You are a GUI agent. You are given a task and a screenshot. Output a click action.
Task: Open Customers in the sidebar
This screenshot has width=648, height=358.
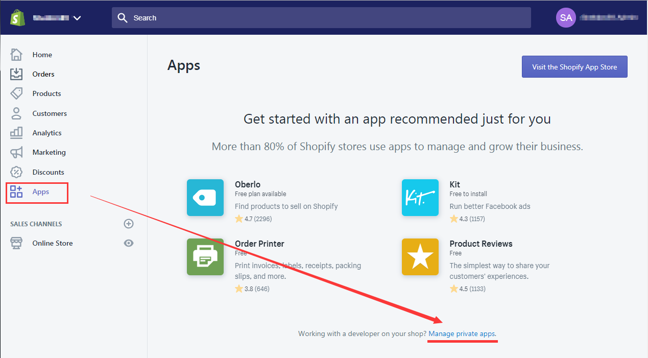pyautogui.click(x=50, y=113)
